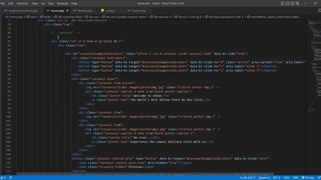This screenshot has width=321, height=180.
Task: Click the PHP file icon on singleProductView.php tab
Action: pyautogui.click(x=6, y=10)
